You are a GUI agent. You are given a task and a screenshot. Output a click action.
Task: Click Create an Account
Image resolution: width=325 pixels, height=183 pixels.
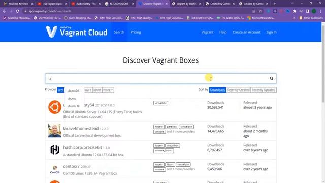(246, 32)
